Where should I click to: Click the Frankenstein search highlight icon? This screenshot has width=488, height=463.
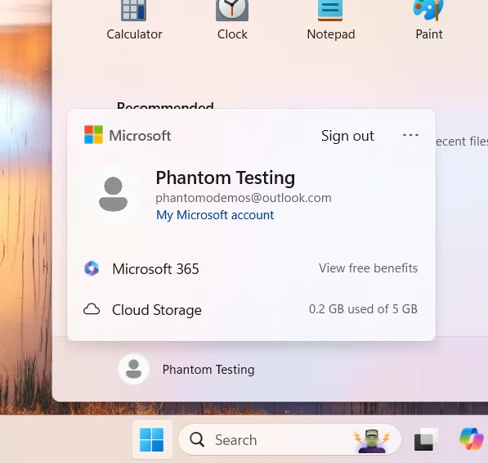pyautogui.click(x=372, y=441)
